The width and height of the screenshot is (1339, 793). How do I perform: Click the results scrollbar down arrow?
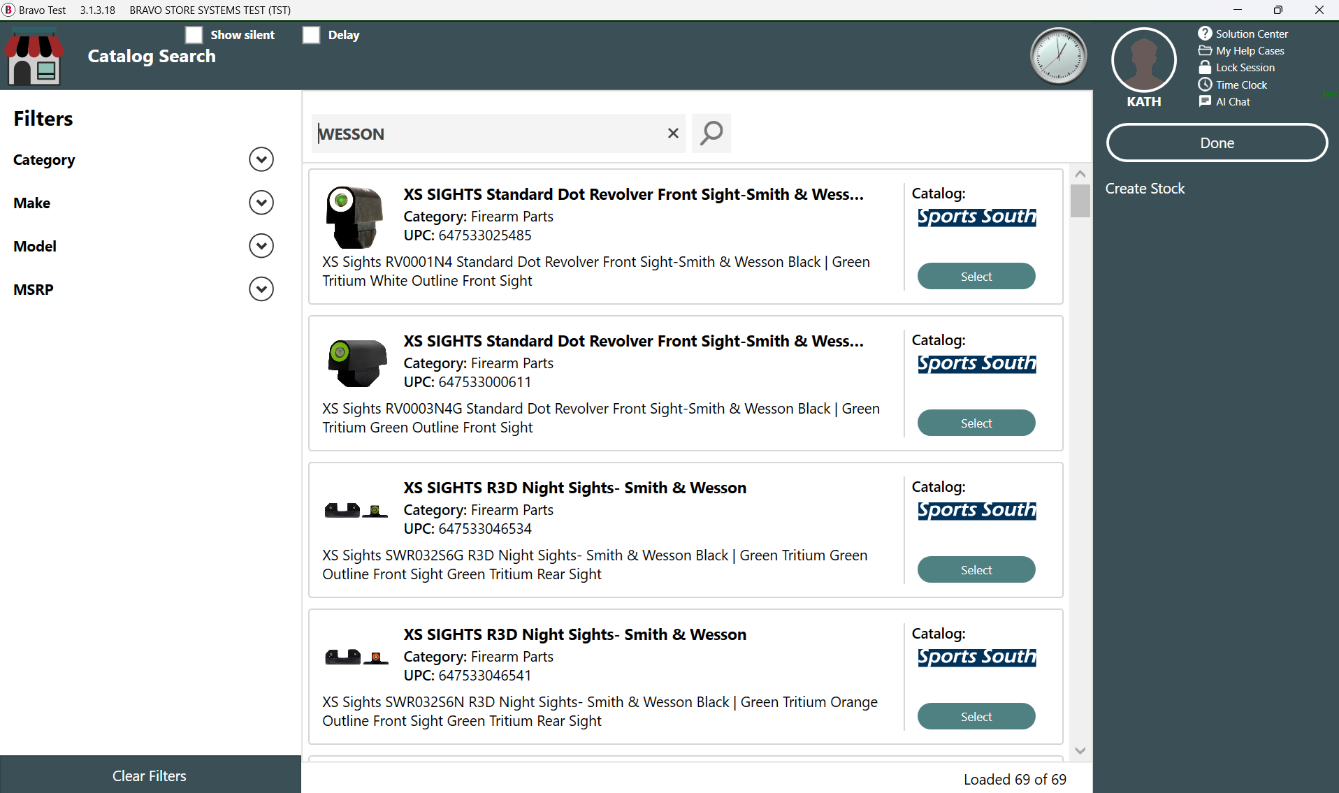point(1080,751)
